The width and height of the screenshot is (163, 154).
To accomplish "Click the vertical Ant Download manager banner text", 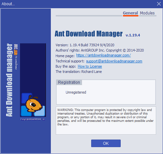I will pyautogui.click(x=9, y=80).
